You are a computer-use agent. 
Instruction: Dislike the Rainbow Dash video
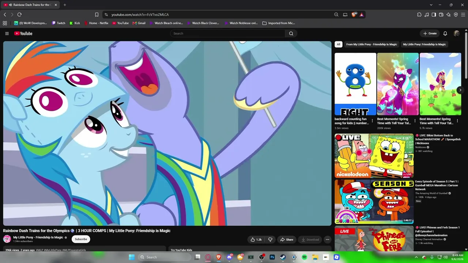[x=270, y=240]
